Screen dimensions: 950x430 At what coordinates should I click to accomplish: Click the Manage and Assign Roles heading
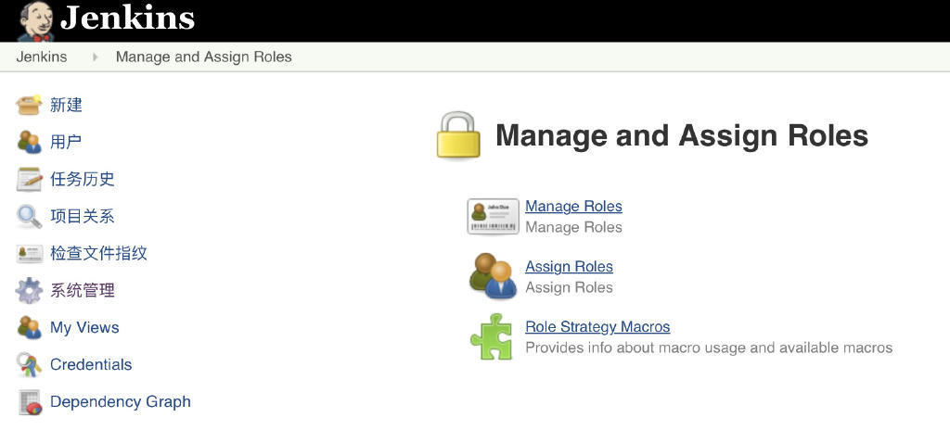(x=682, y=135)
